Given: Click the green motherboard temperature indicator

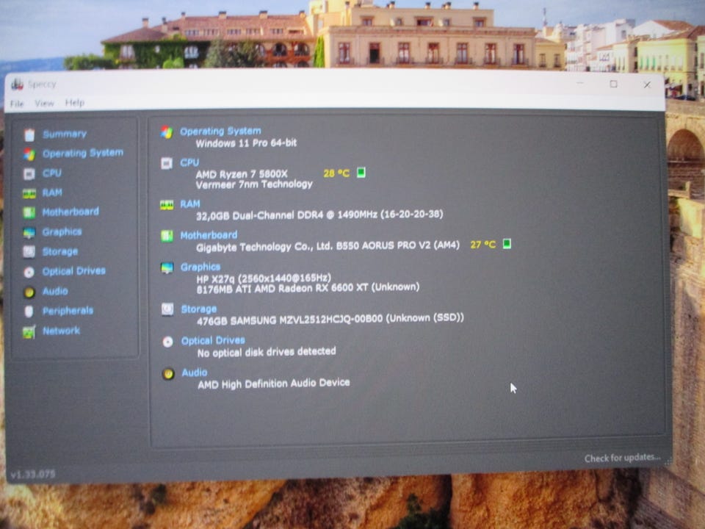Looking at the screenshot, I should click(x=507, y=244).
